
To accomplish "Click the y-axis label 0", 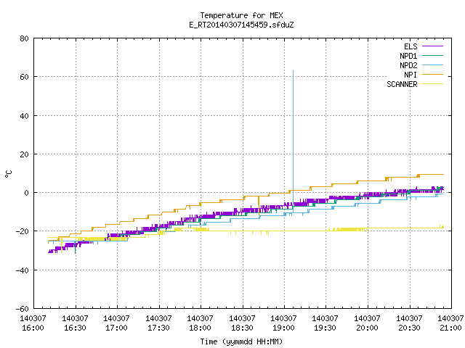I will click(26, 193).
